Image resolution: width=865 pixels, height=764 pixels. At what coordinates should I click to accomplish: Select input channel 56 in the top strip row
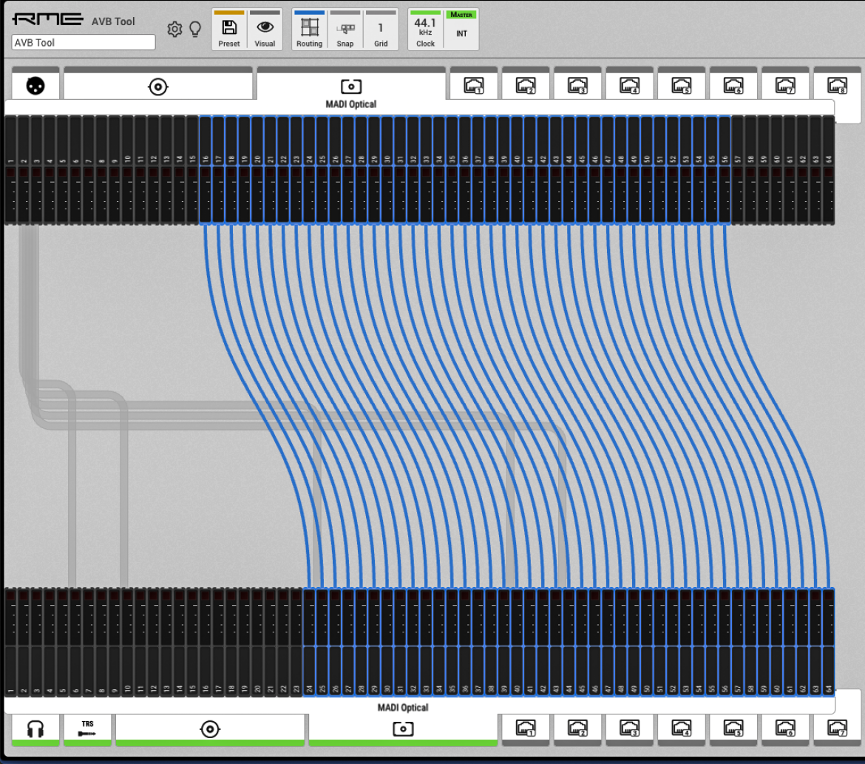point(725,169)
